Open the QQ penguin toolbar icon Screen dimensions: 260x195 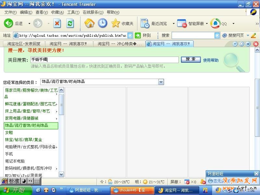click(x=215, y=23)
